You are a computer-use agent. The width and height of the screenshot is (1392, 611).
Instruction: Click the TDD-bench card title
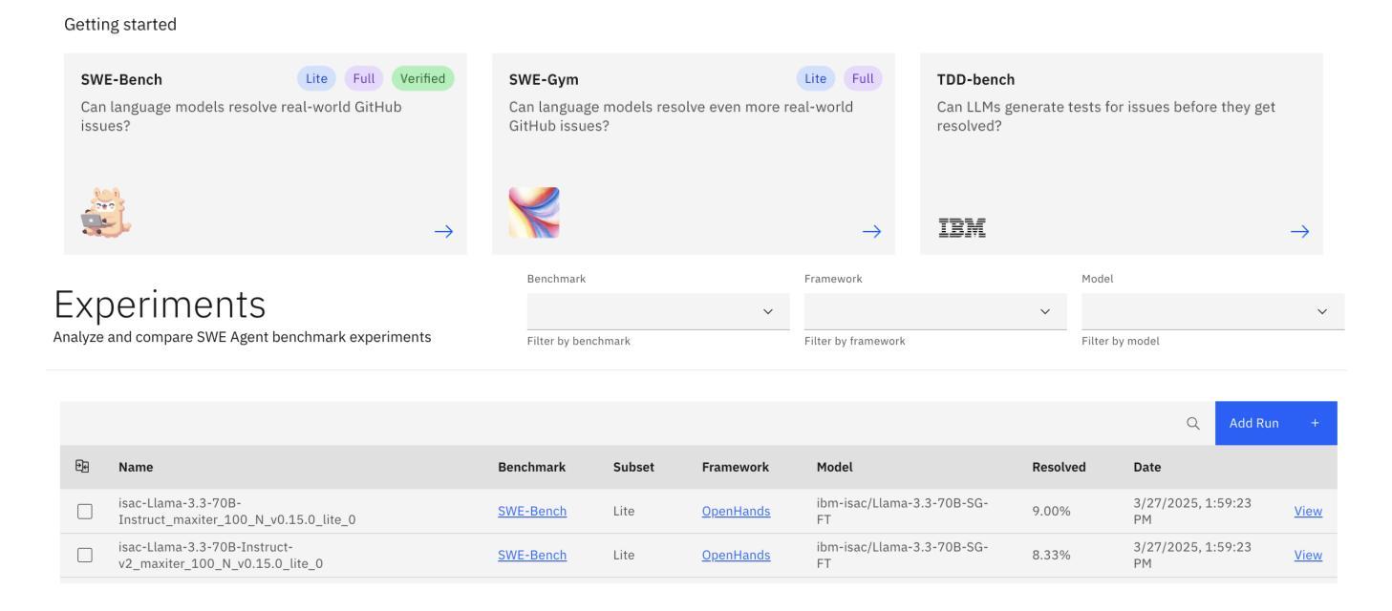(975, 79)
